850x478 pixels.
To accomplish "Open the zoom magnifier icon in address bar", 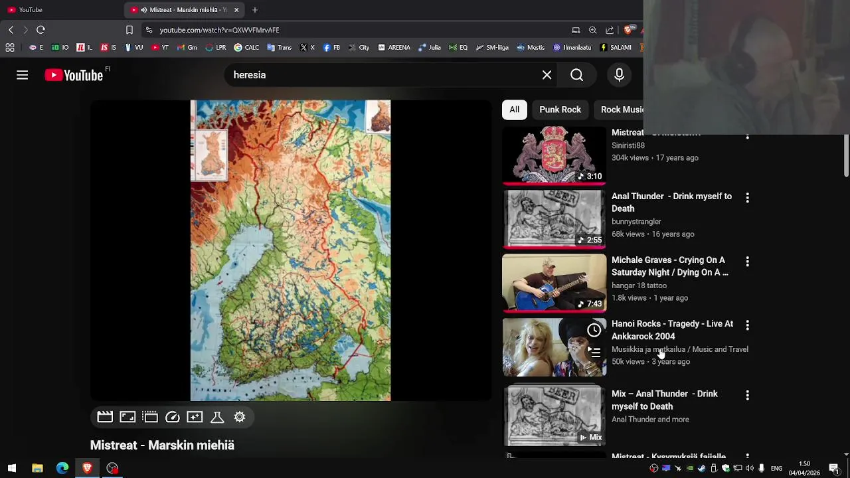I will (x=592, y=30).
